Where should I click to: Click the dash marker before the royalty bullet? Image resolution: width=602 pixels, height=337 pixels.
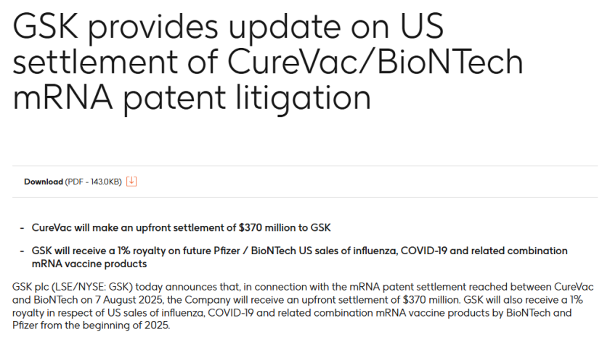22,251
